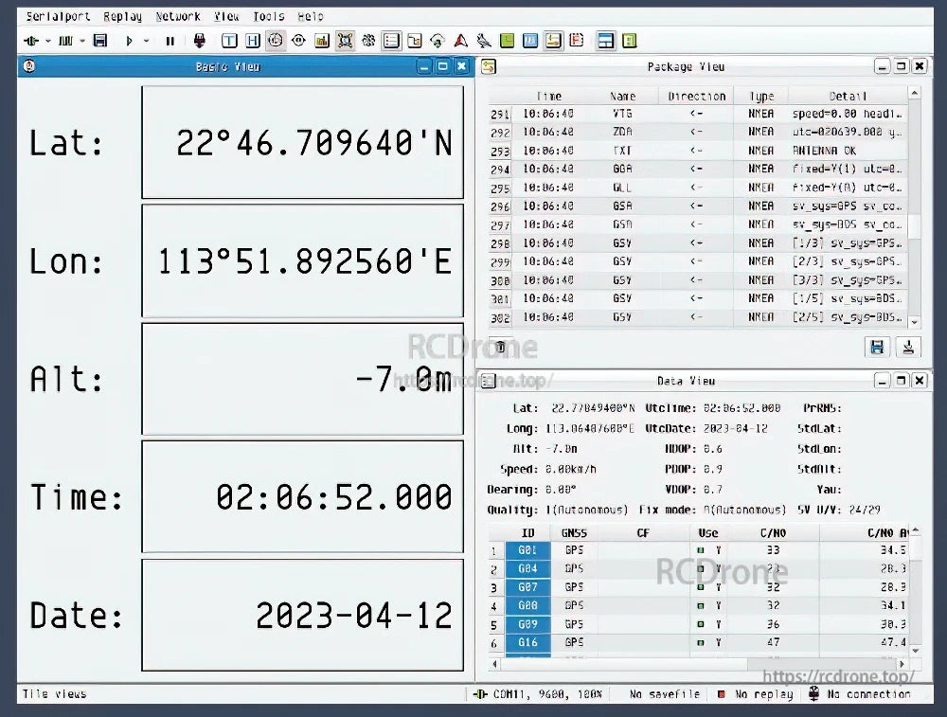The image size is (947, 717).
Task: Click the blue square panel icon
Action: click(x=530, y=41)
